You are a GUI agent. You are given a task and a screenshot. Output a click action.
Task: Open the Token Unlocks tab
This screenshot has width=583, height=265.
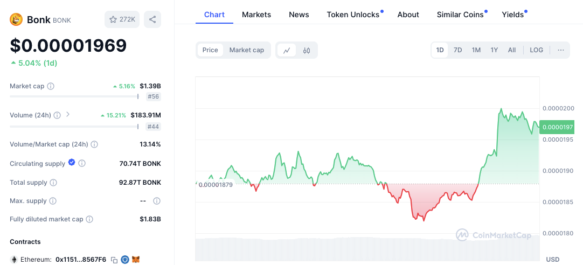(x=353, y=15)
